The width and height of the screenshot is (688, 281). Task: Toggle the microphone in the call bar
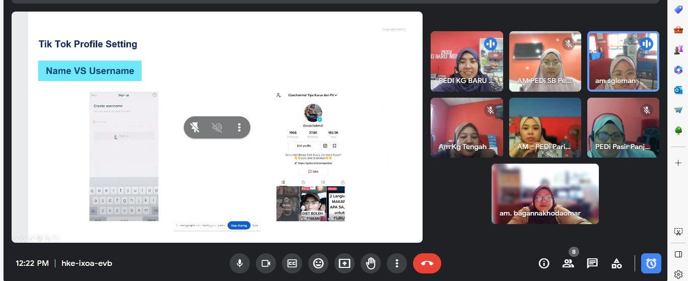coord(240,263)
